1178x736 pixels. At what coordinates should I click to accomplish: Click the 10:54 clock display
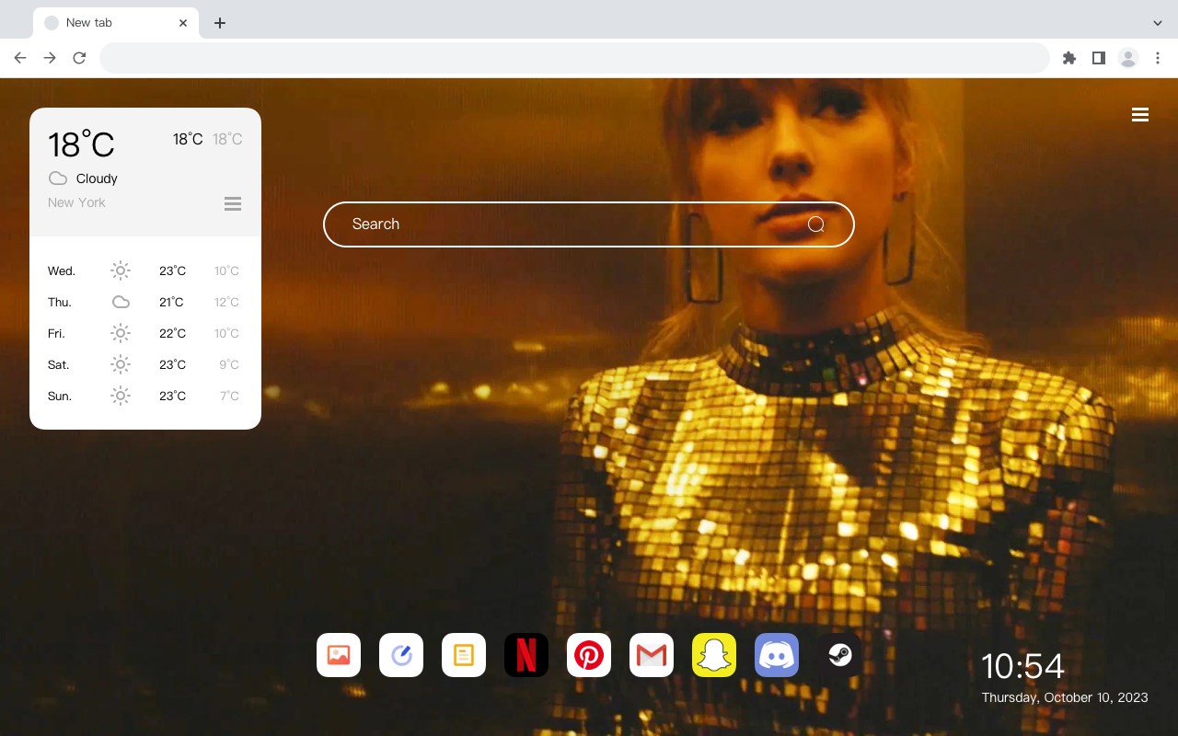[1022, 666]
